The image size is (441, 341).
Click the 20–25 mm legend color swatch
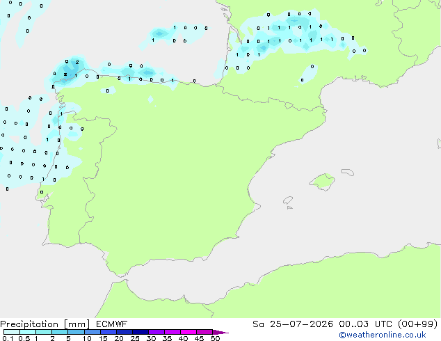[125, 332]
